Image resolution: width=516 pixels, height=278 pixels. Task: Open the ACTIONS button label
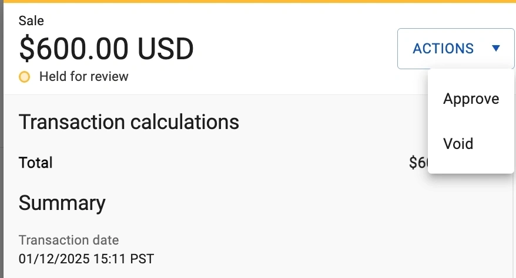click(x=443, y=49)
